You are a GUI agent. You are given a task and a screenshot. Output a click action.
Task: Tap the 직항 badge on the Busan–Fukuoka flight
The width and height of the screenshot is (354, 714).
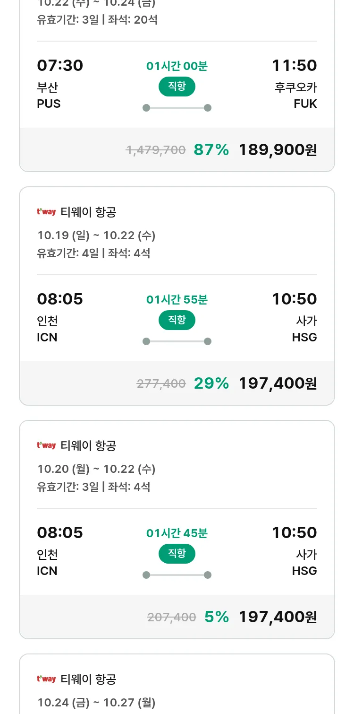(x=177, y=87)
